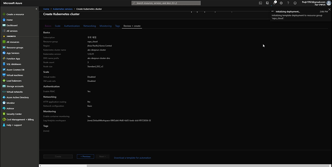The height and width of the screenshot is (167, 332).
Task: Open the help question mark menu
Action: pyautogui.click(x=288, y=3)
